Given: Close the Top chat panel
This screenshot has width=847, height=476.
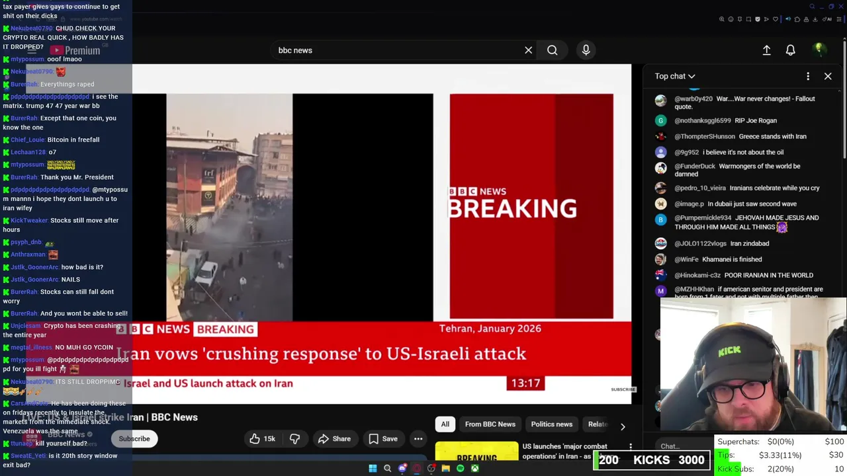Looking at the screenshot, I should point(828,76).
